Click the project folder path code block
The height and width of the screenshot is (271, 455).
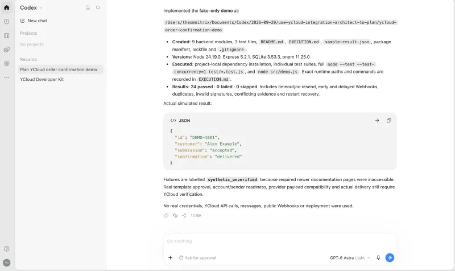pos(280,26)
